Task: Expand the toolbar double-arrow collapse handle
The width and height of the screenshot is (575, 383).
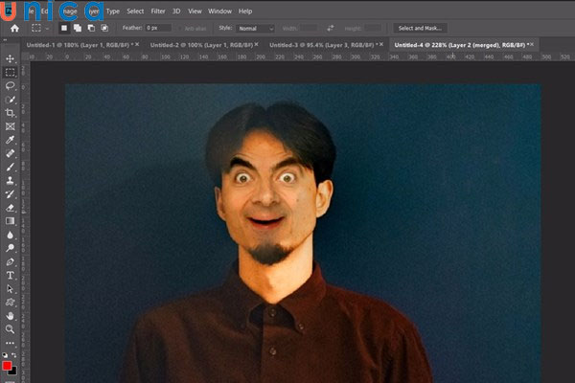Action: click(x=5, y=39)
